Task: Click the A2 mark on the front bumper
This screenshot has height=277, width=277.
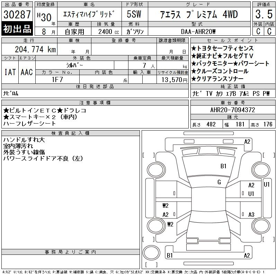Action: point(247,141)
